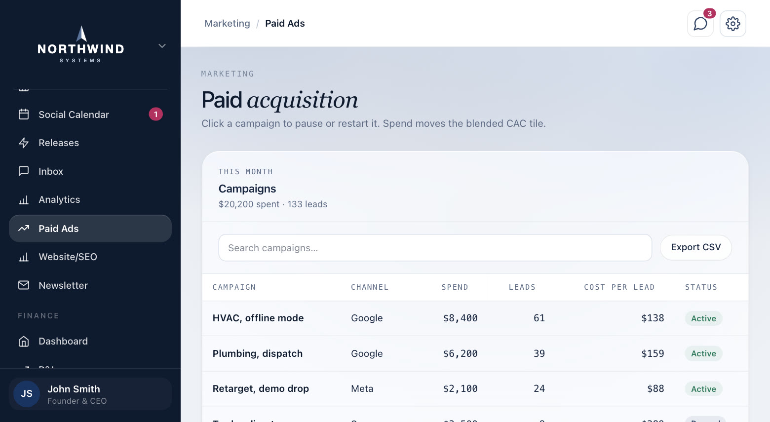Open Finance Dashboard
This screenshot has height=422, width=770.
tap(90, 342)
